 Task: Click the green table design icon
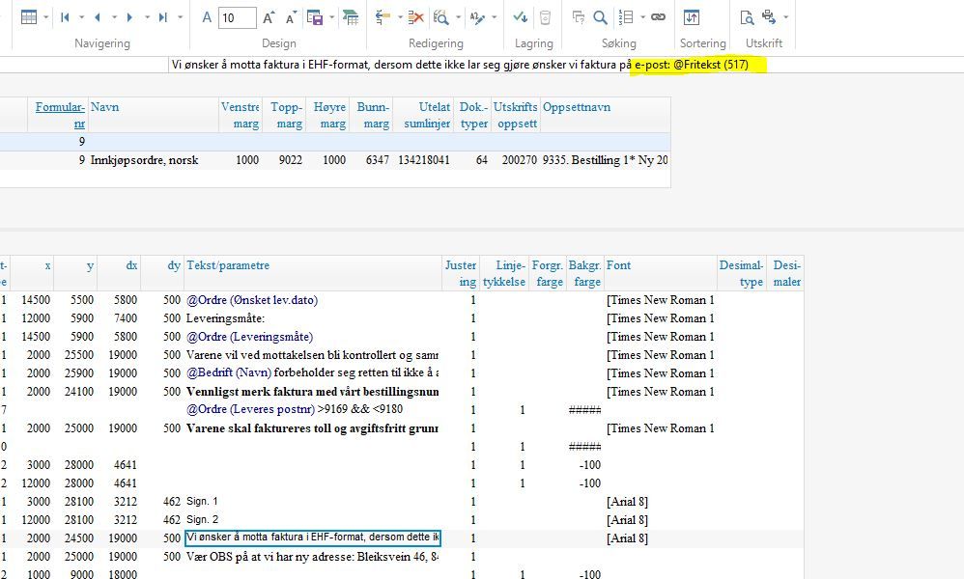[x=351, y=17]
